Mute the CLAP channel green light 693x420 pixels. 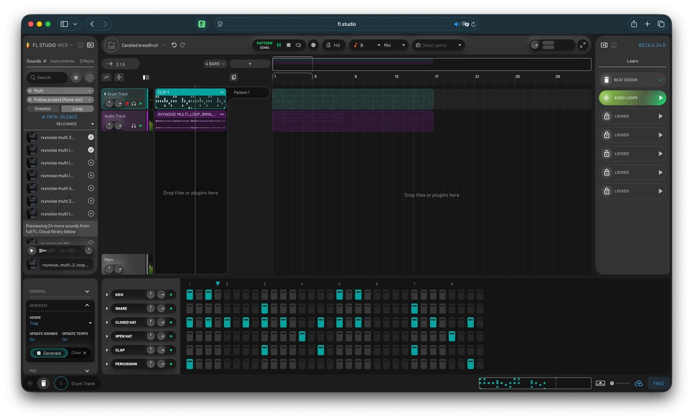(x=171, y=350)
